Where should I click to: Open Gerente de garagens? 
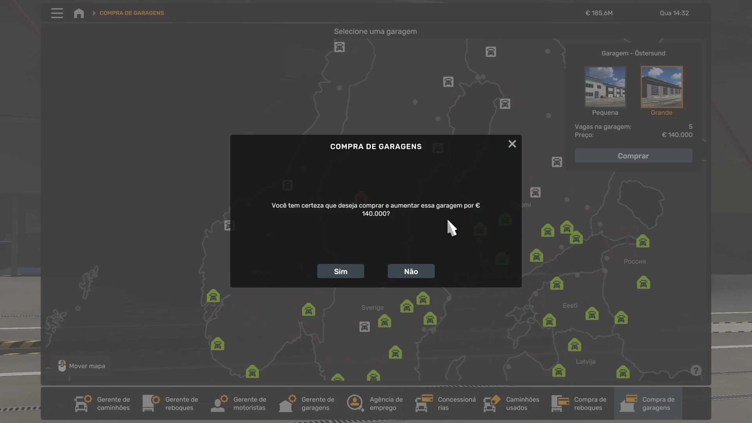(x=307, y=403)
